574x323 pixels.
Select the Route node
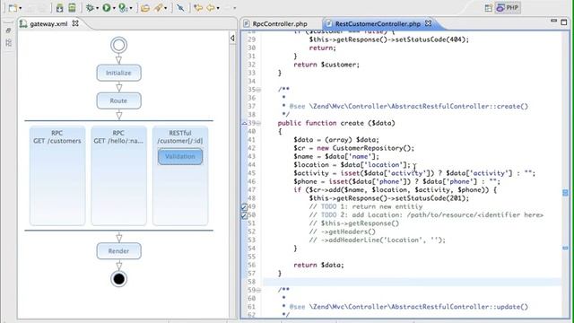click(x=119, y=100)
